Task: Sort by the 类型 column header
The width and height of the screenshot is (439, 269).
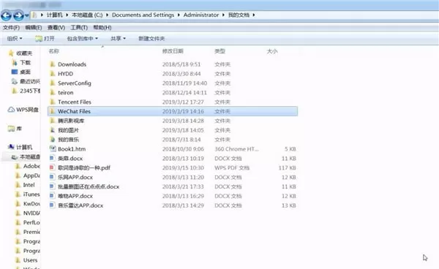Action: pos(219,51)
